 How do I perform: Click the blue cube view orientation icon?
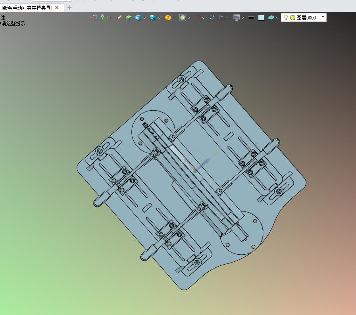pos(139,17)
